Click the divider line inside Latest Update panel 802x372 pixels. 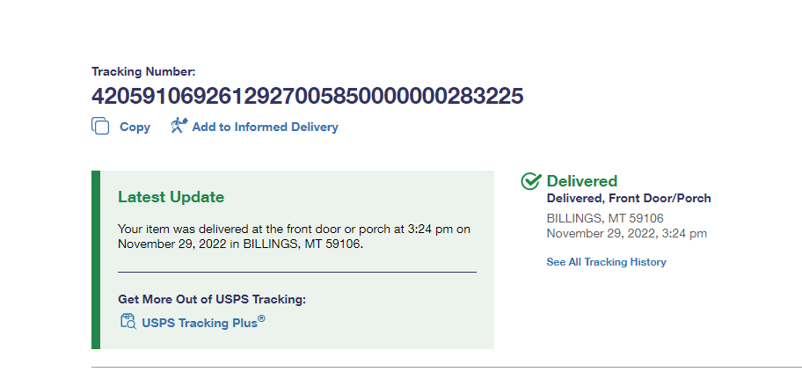296,272
